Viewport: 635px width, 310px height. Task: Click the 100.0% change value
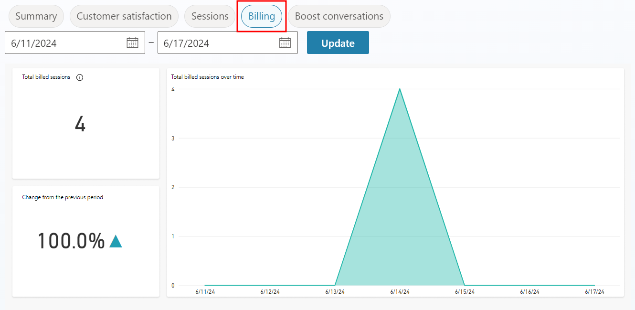(x=71, y=241)
